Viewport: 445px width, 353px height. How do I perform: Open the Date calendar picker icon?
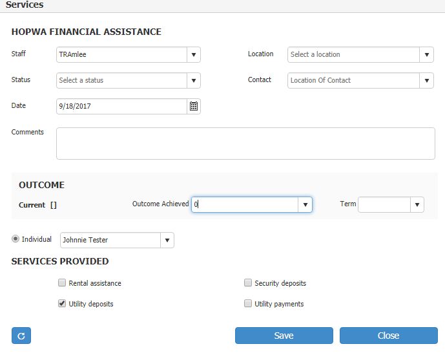tap(194, 106)
